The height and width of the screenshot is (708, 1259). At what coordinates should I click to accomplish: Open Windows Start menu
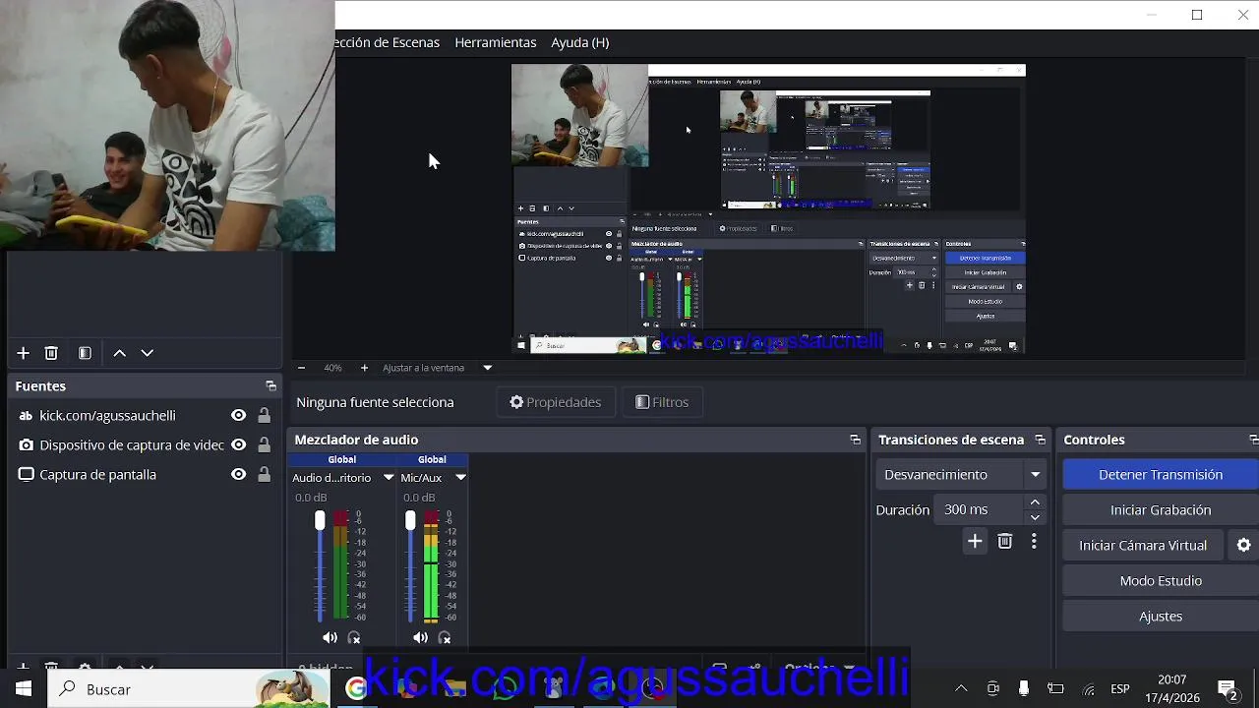(23, 689)
